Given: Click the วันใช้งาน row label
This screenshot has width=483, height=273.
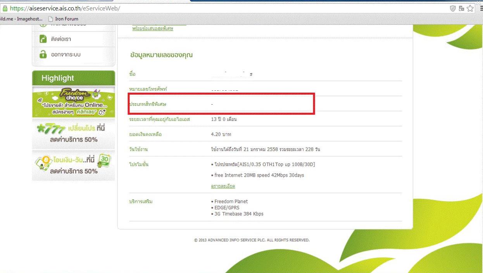Looking at the screenshot, I should [138, 150].
